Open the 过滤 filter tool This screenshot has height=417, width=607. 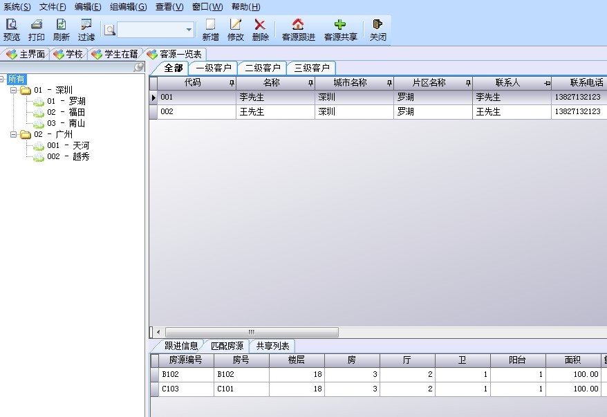click(x=86, y=25)
